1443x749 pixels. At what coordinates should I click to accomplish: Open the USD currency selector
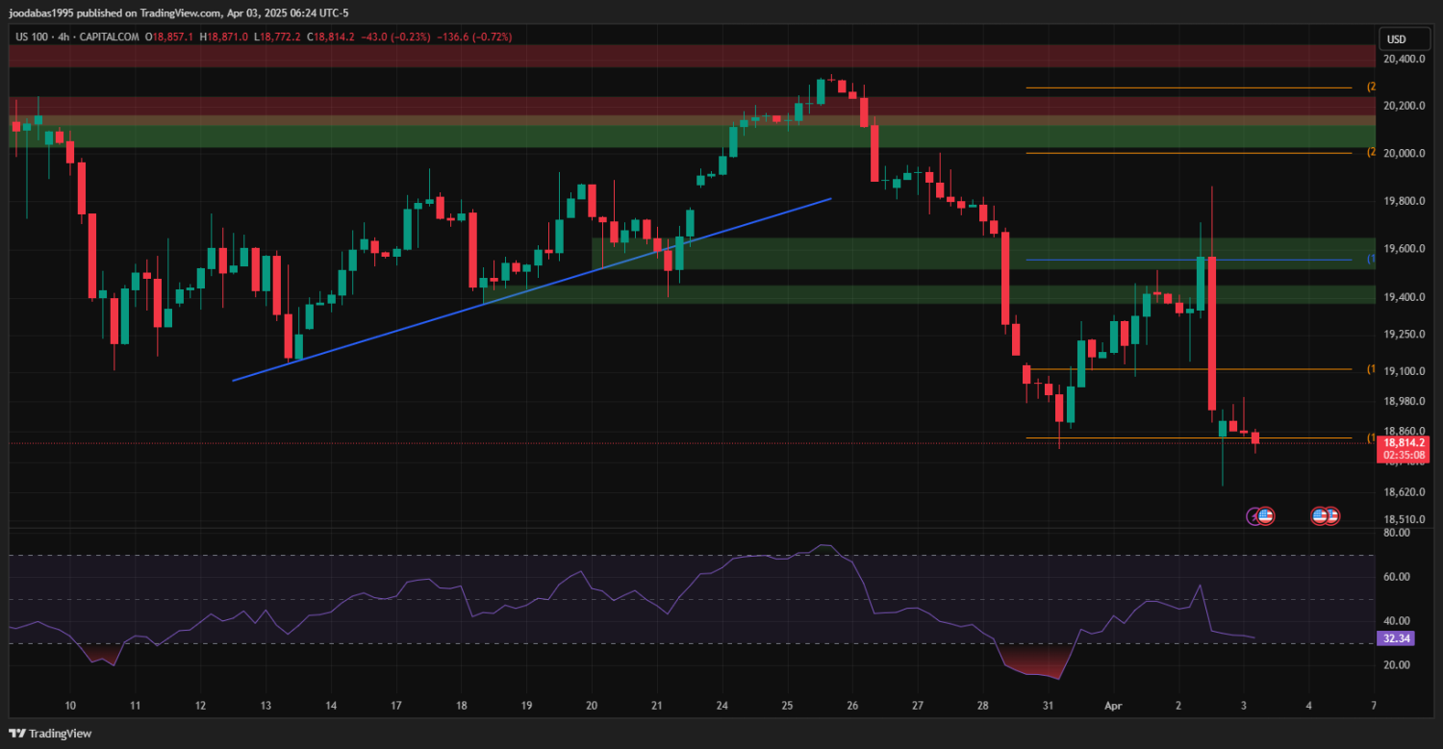(1394, 39)
